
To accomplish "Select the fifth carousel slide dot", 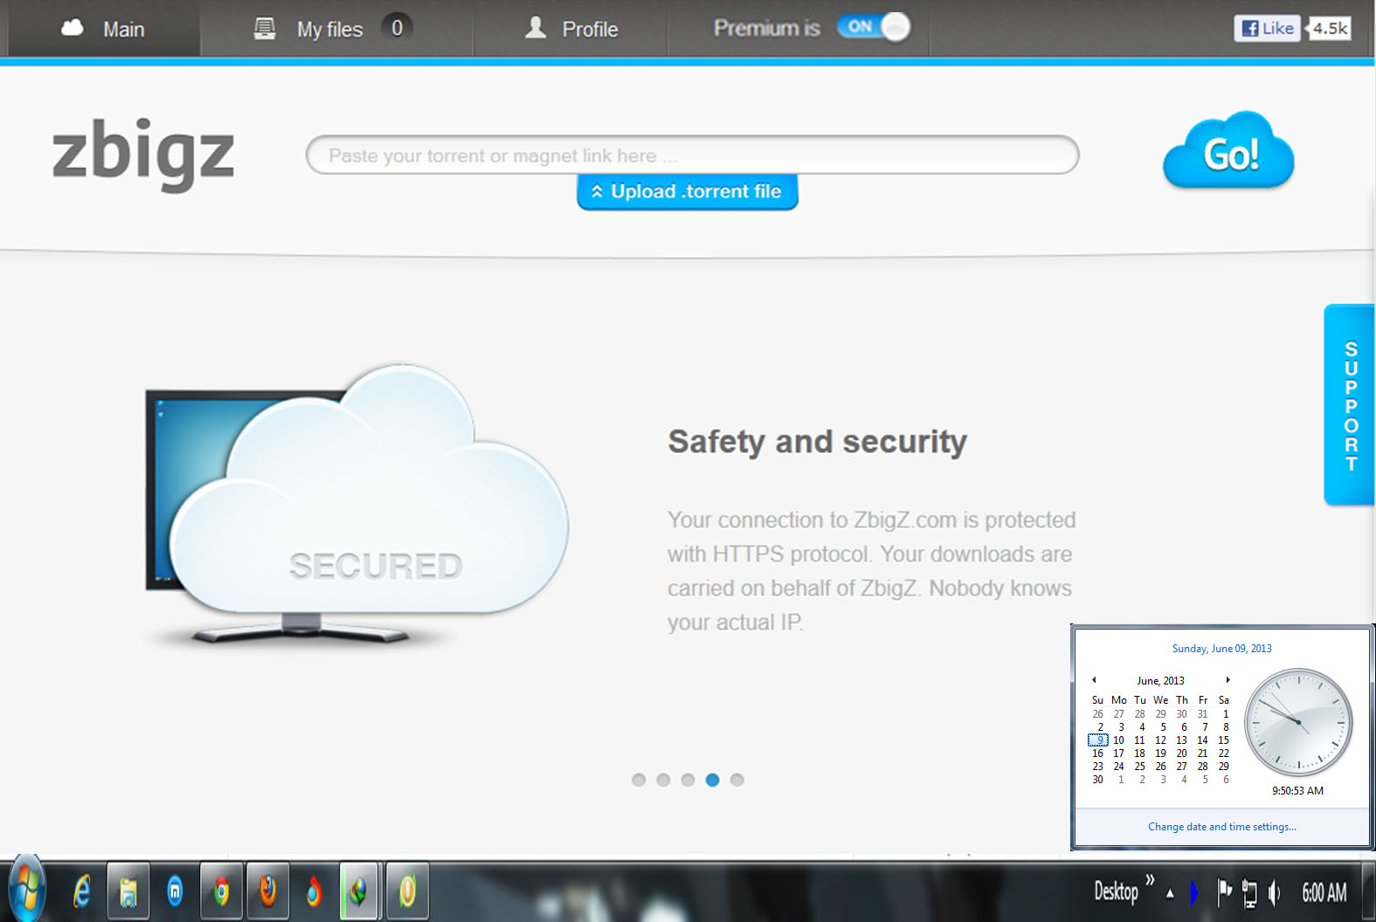I will (736, 780).
